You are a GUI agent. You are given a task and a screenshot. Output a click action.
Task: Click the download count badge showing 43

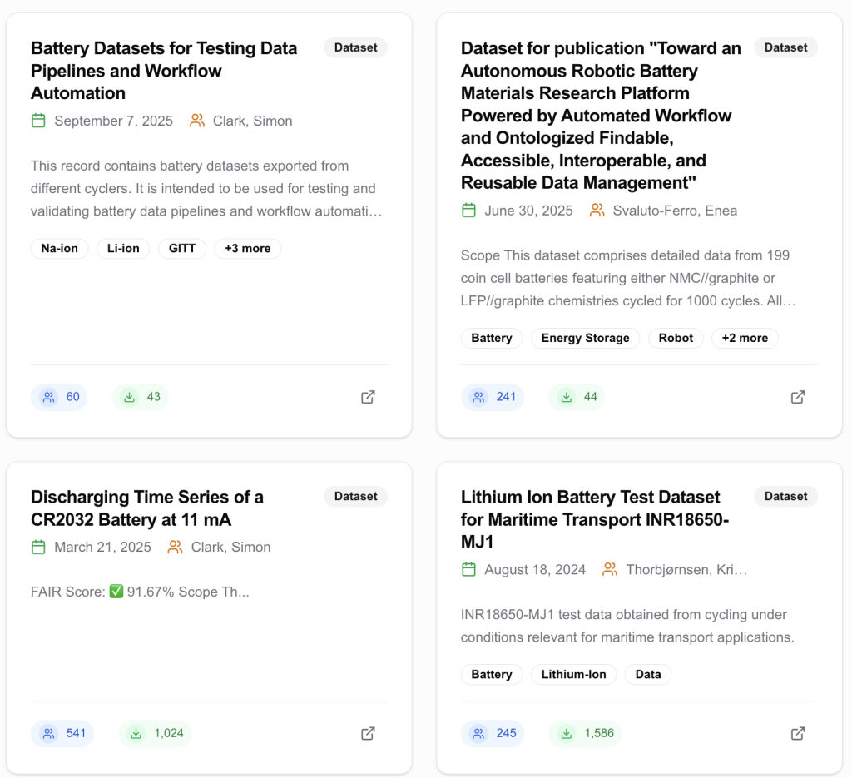[141, 397]
